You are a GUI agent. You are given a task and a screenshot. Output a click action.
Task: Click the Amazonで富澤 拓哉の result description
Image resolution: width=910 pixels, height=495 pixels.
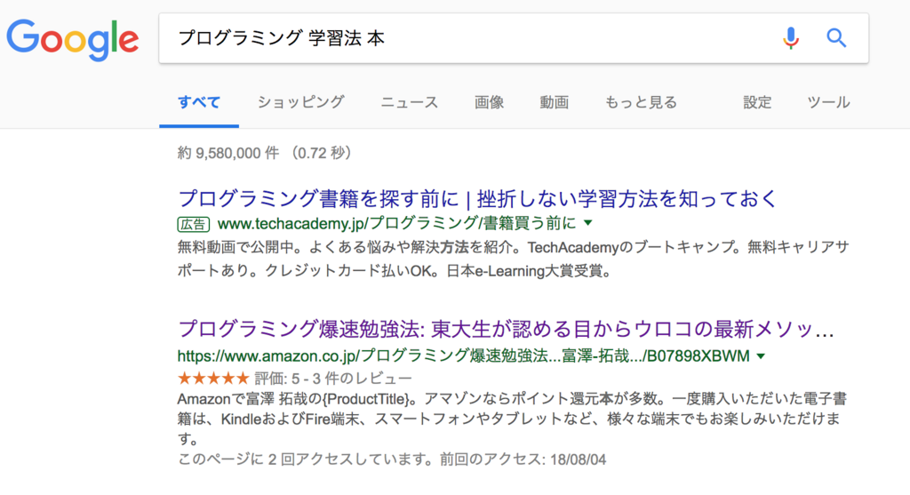click(513, 418)
